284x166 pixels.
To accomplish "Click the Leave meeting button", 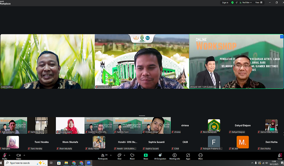I will click(x=280, y=156).
